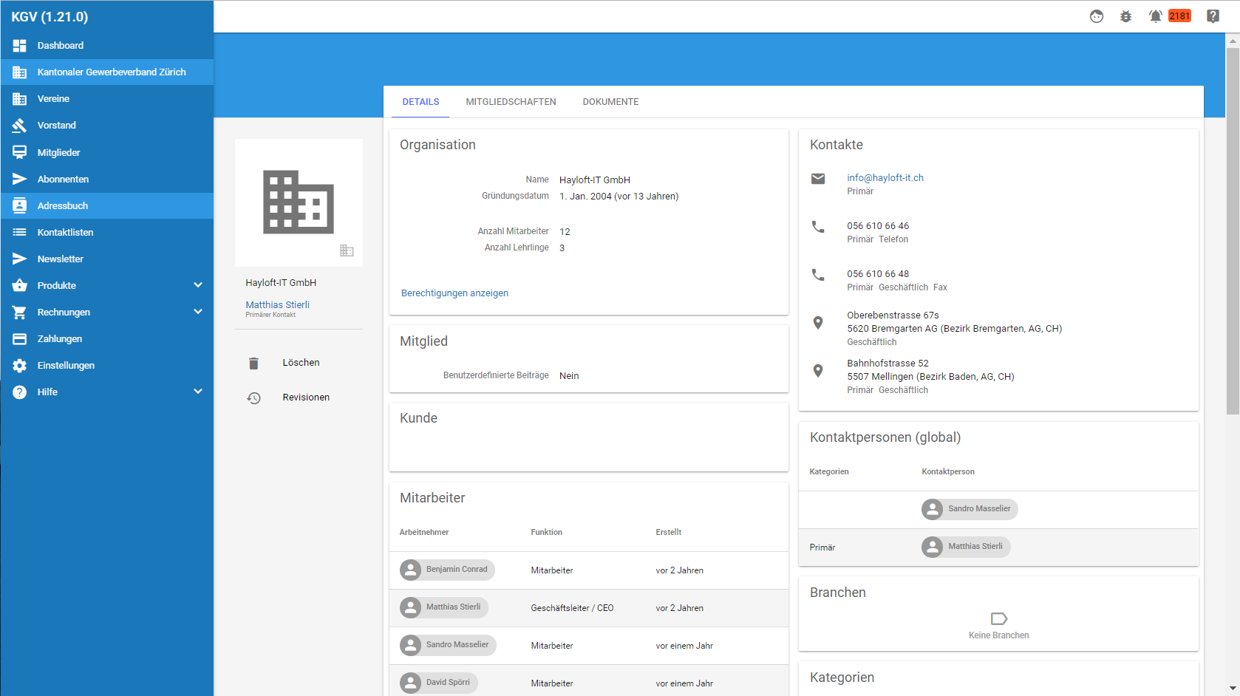This screenshot has width=1240, height=696.
Task: Open the info@hayloft-it.ch email link
Action: pyautogui.click(x=885, y=178)
